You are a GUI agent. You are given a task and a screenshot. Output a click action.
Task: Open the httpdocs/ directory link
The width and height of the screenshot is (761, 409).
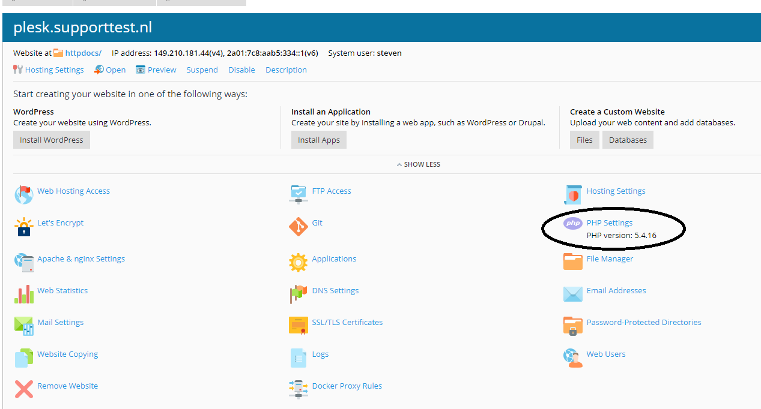pos(83,53)
